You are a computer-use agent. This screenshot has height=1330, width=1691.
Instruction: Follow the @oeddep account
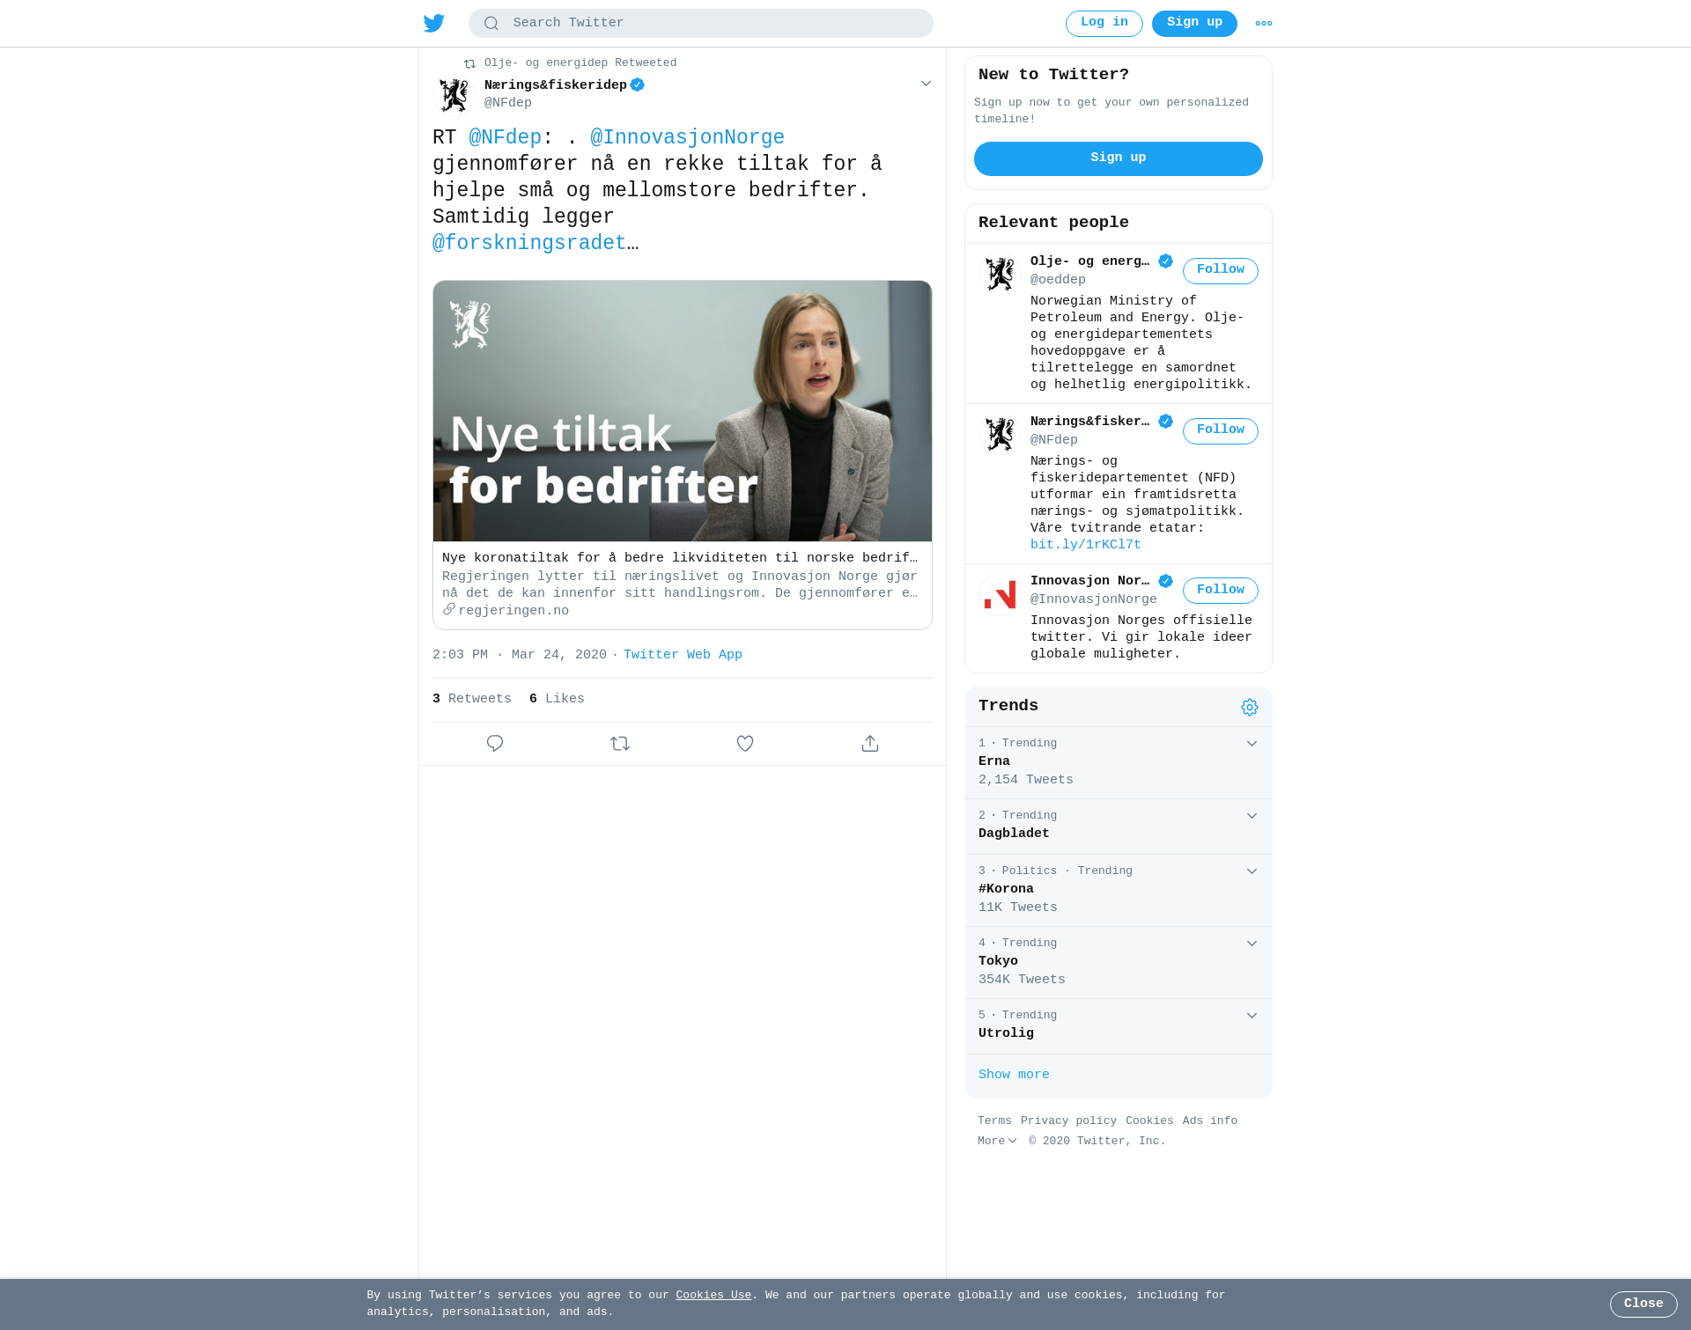coord(1221,270)
